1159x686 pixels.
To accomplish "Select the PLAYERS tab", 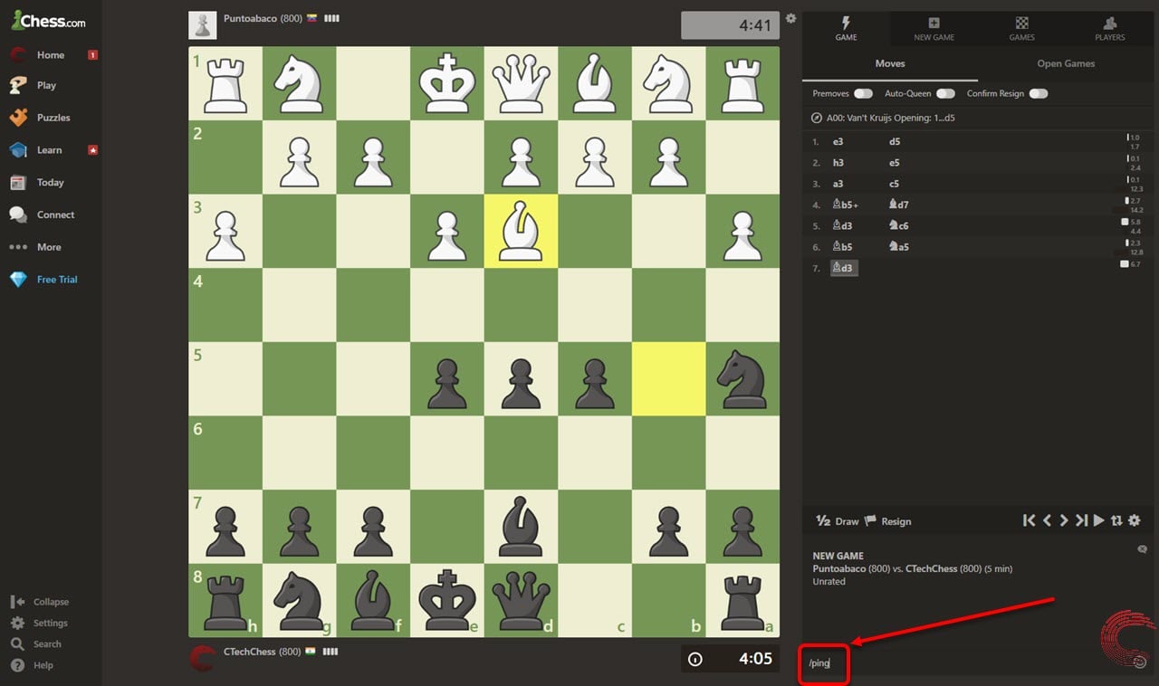I will click(x=1109, y=28).
